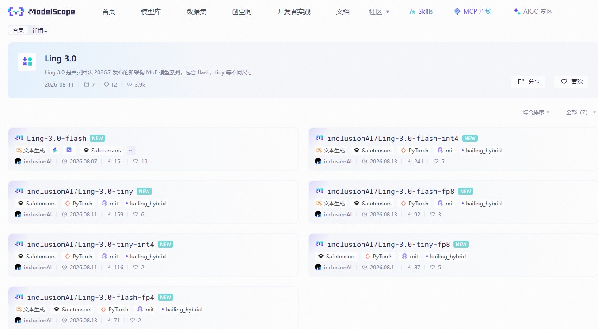Select the 详情... breadcrumb tab
Viewport: 598px width, 329px height.
40,30
